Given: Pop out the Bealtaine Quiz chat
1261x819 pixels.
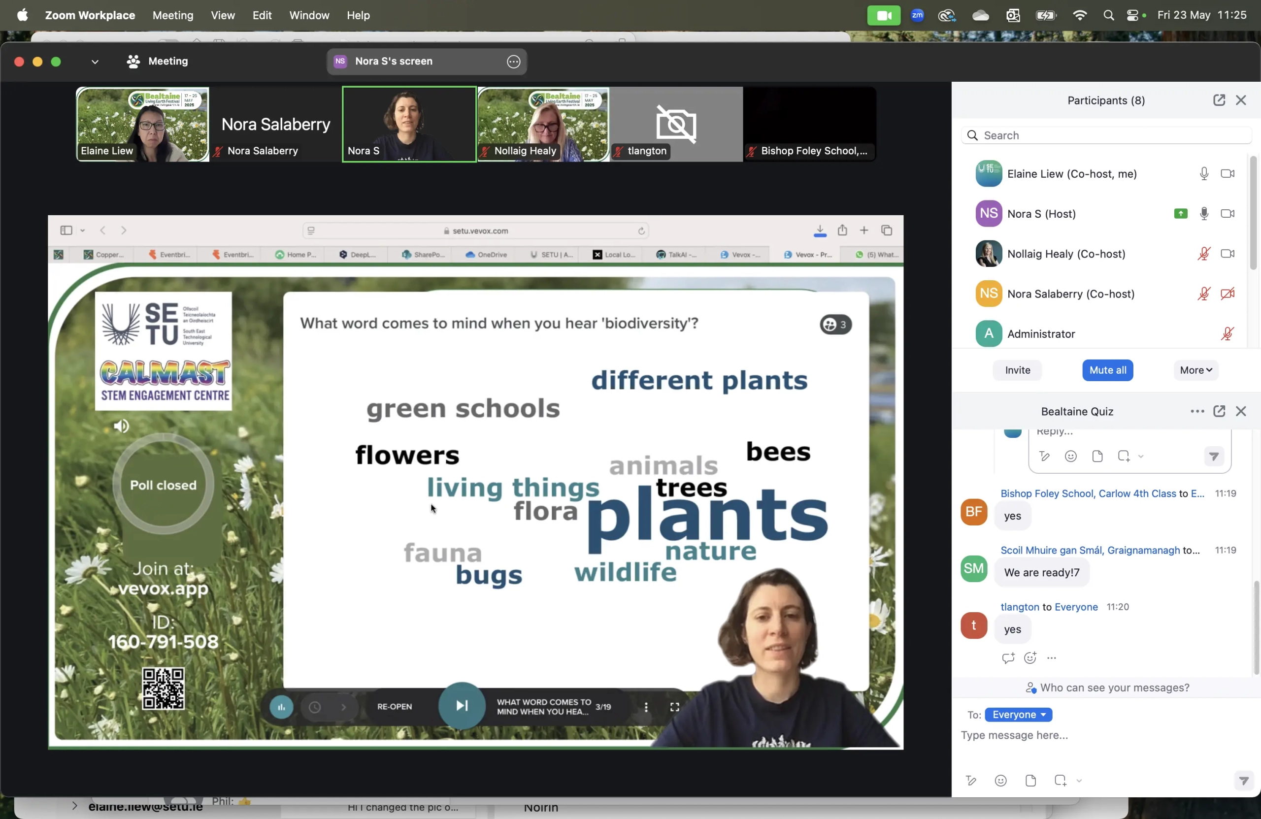Looking at the screenshot, I should tap(1219, 411).
